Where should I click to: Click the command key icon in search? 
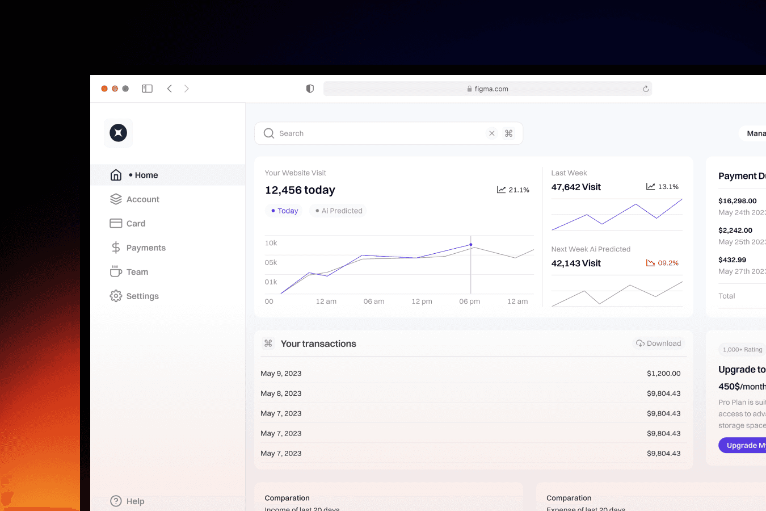click(508, 133)
